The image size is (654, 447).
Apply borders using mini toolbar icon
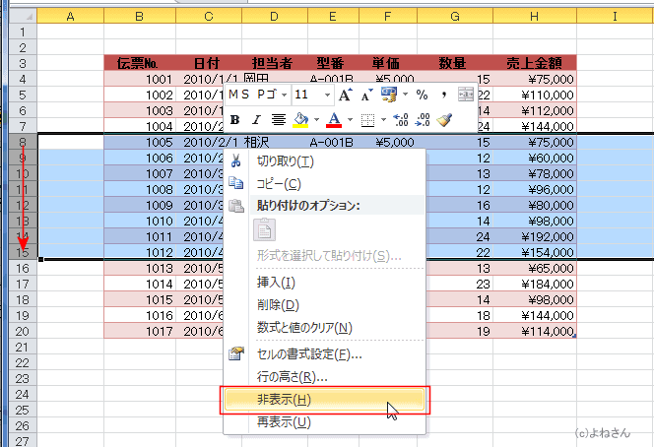367,120
